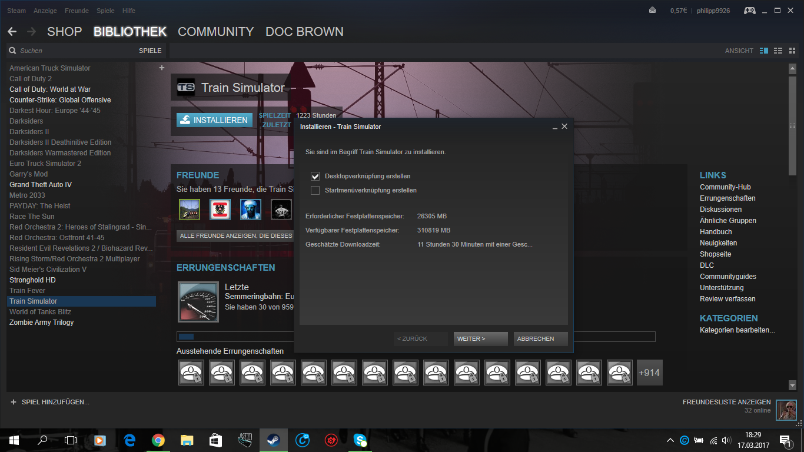Go forward with the right arrow
Viewport: 804px width, 452px height.
(31, 32)
